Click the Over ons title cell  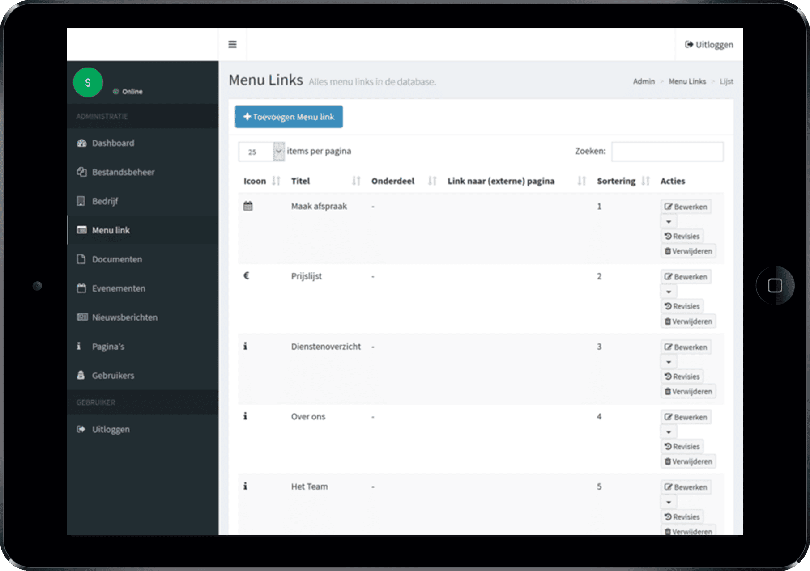coord(308,417)
